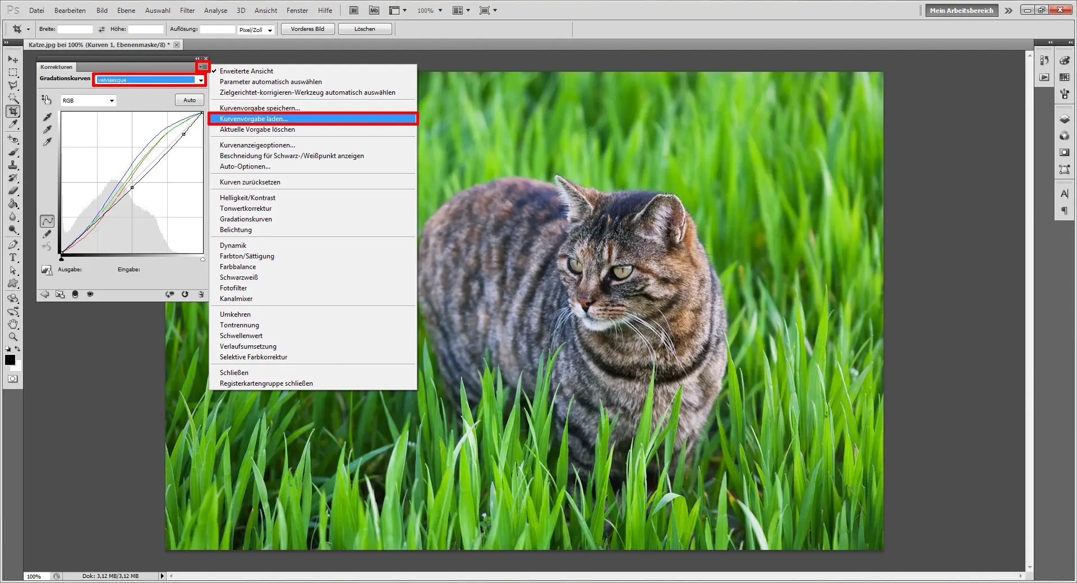Expand the Pixel/Zoll resolution unit dropdown

point(270,30)
